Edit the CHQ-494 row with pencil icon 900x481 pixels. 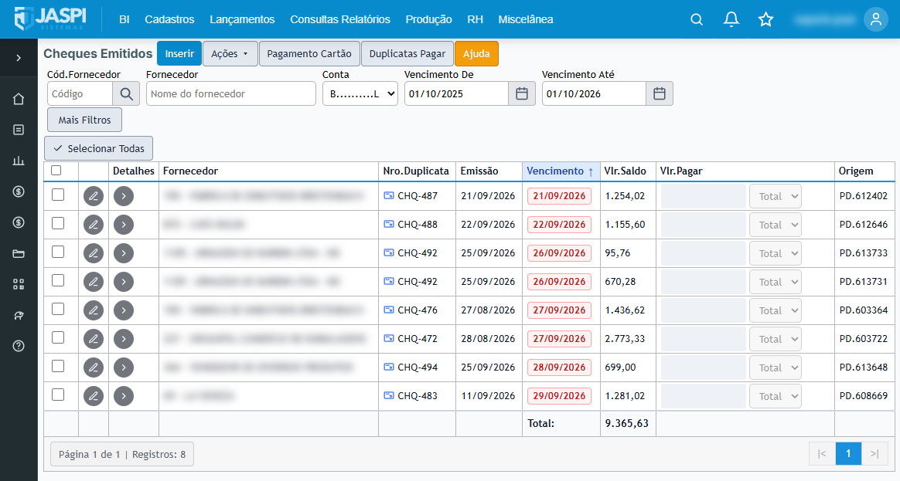94,368
